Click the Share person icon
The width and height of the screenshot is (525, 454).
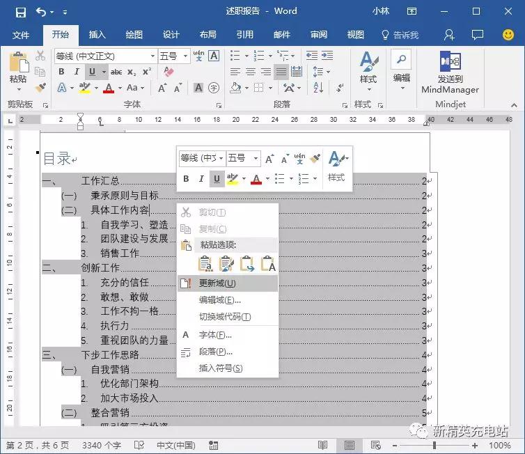[449, 35]
